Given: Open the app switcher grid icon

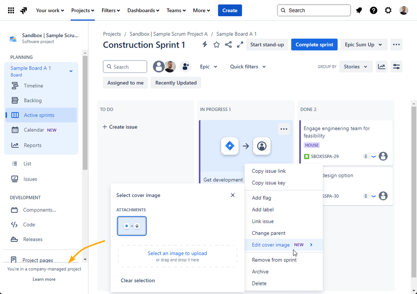Looking at the screenshot, I should click(x=11, y=10).
